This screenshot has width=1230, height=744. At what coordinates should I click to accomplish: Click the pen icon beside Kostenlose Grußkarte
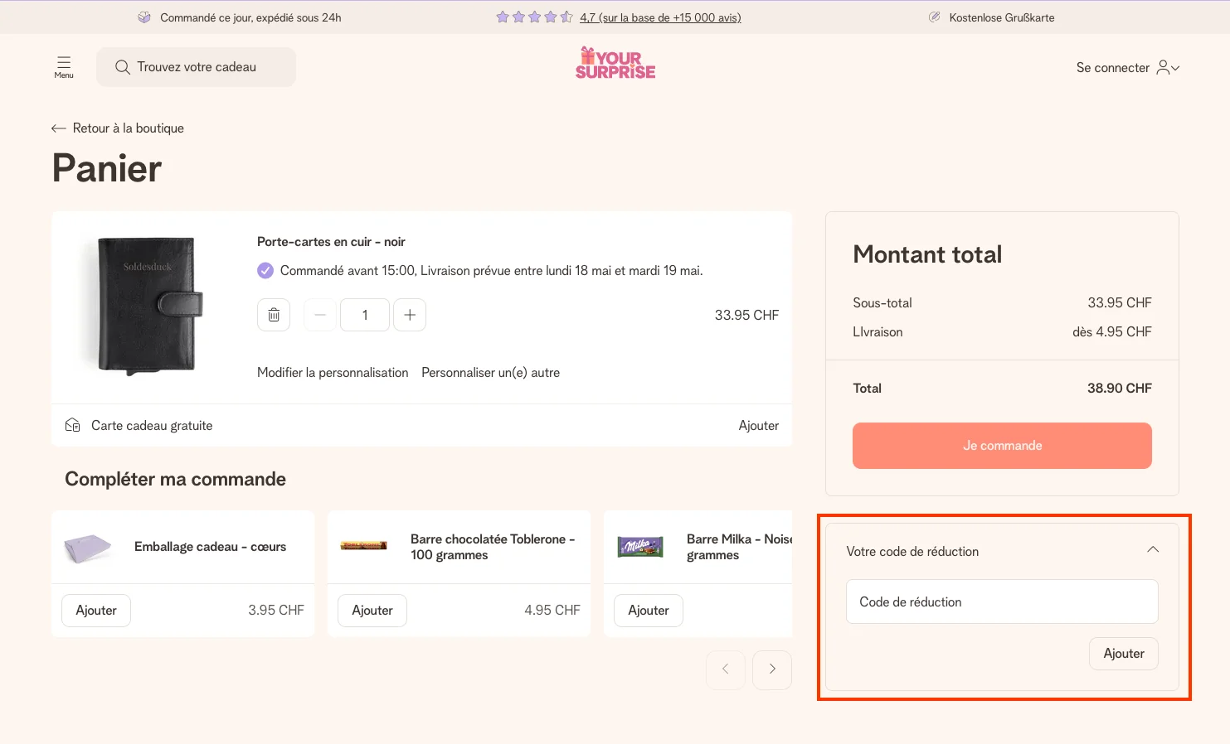tap(935, 17)
